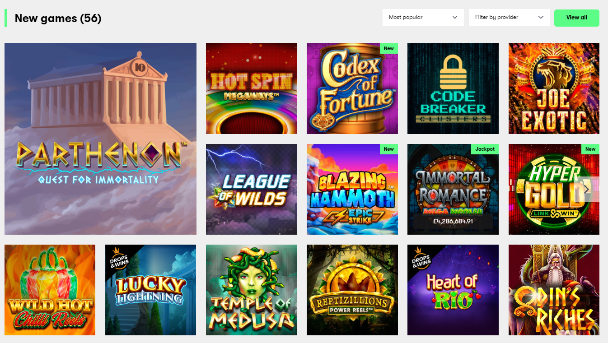Click New badge on Blazing Mammoth

tap(388, 149)
